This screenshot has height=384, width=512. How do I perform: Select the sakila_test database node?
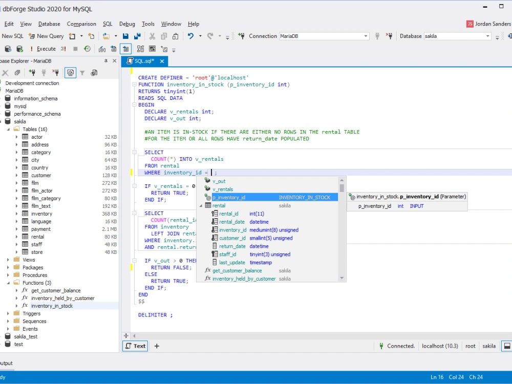tap(26, 337)
